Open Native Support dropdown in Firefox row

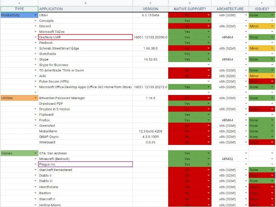(208, 120)
